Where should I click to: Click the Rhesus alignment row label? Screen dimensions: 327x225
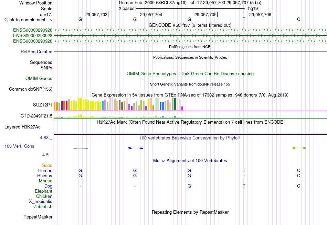point(45,176)
